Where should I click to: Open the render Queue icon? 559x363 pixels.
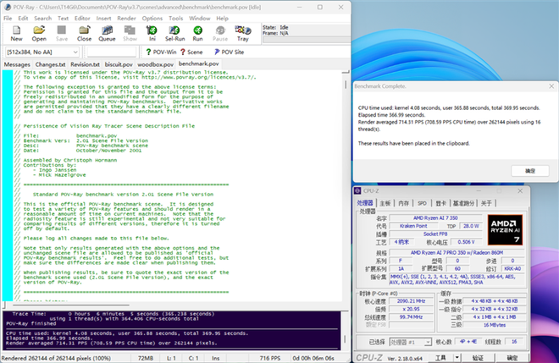click(x=107, y=33)
